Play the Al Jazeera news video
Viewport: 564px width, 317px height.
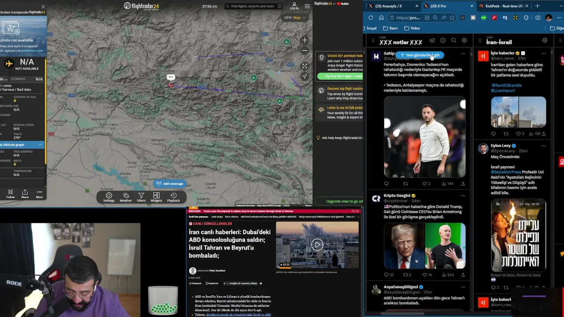point(317,244)
